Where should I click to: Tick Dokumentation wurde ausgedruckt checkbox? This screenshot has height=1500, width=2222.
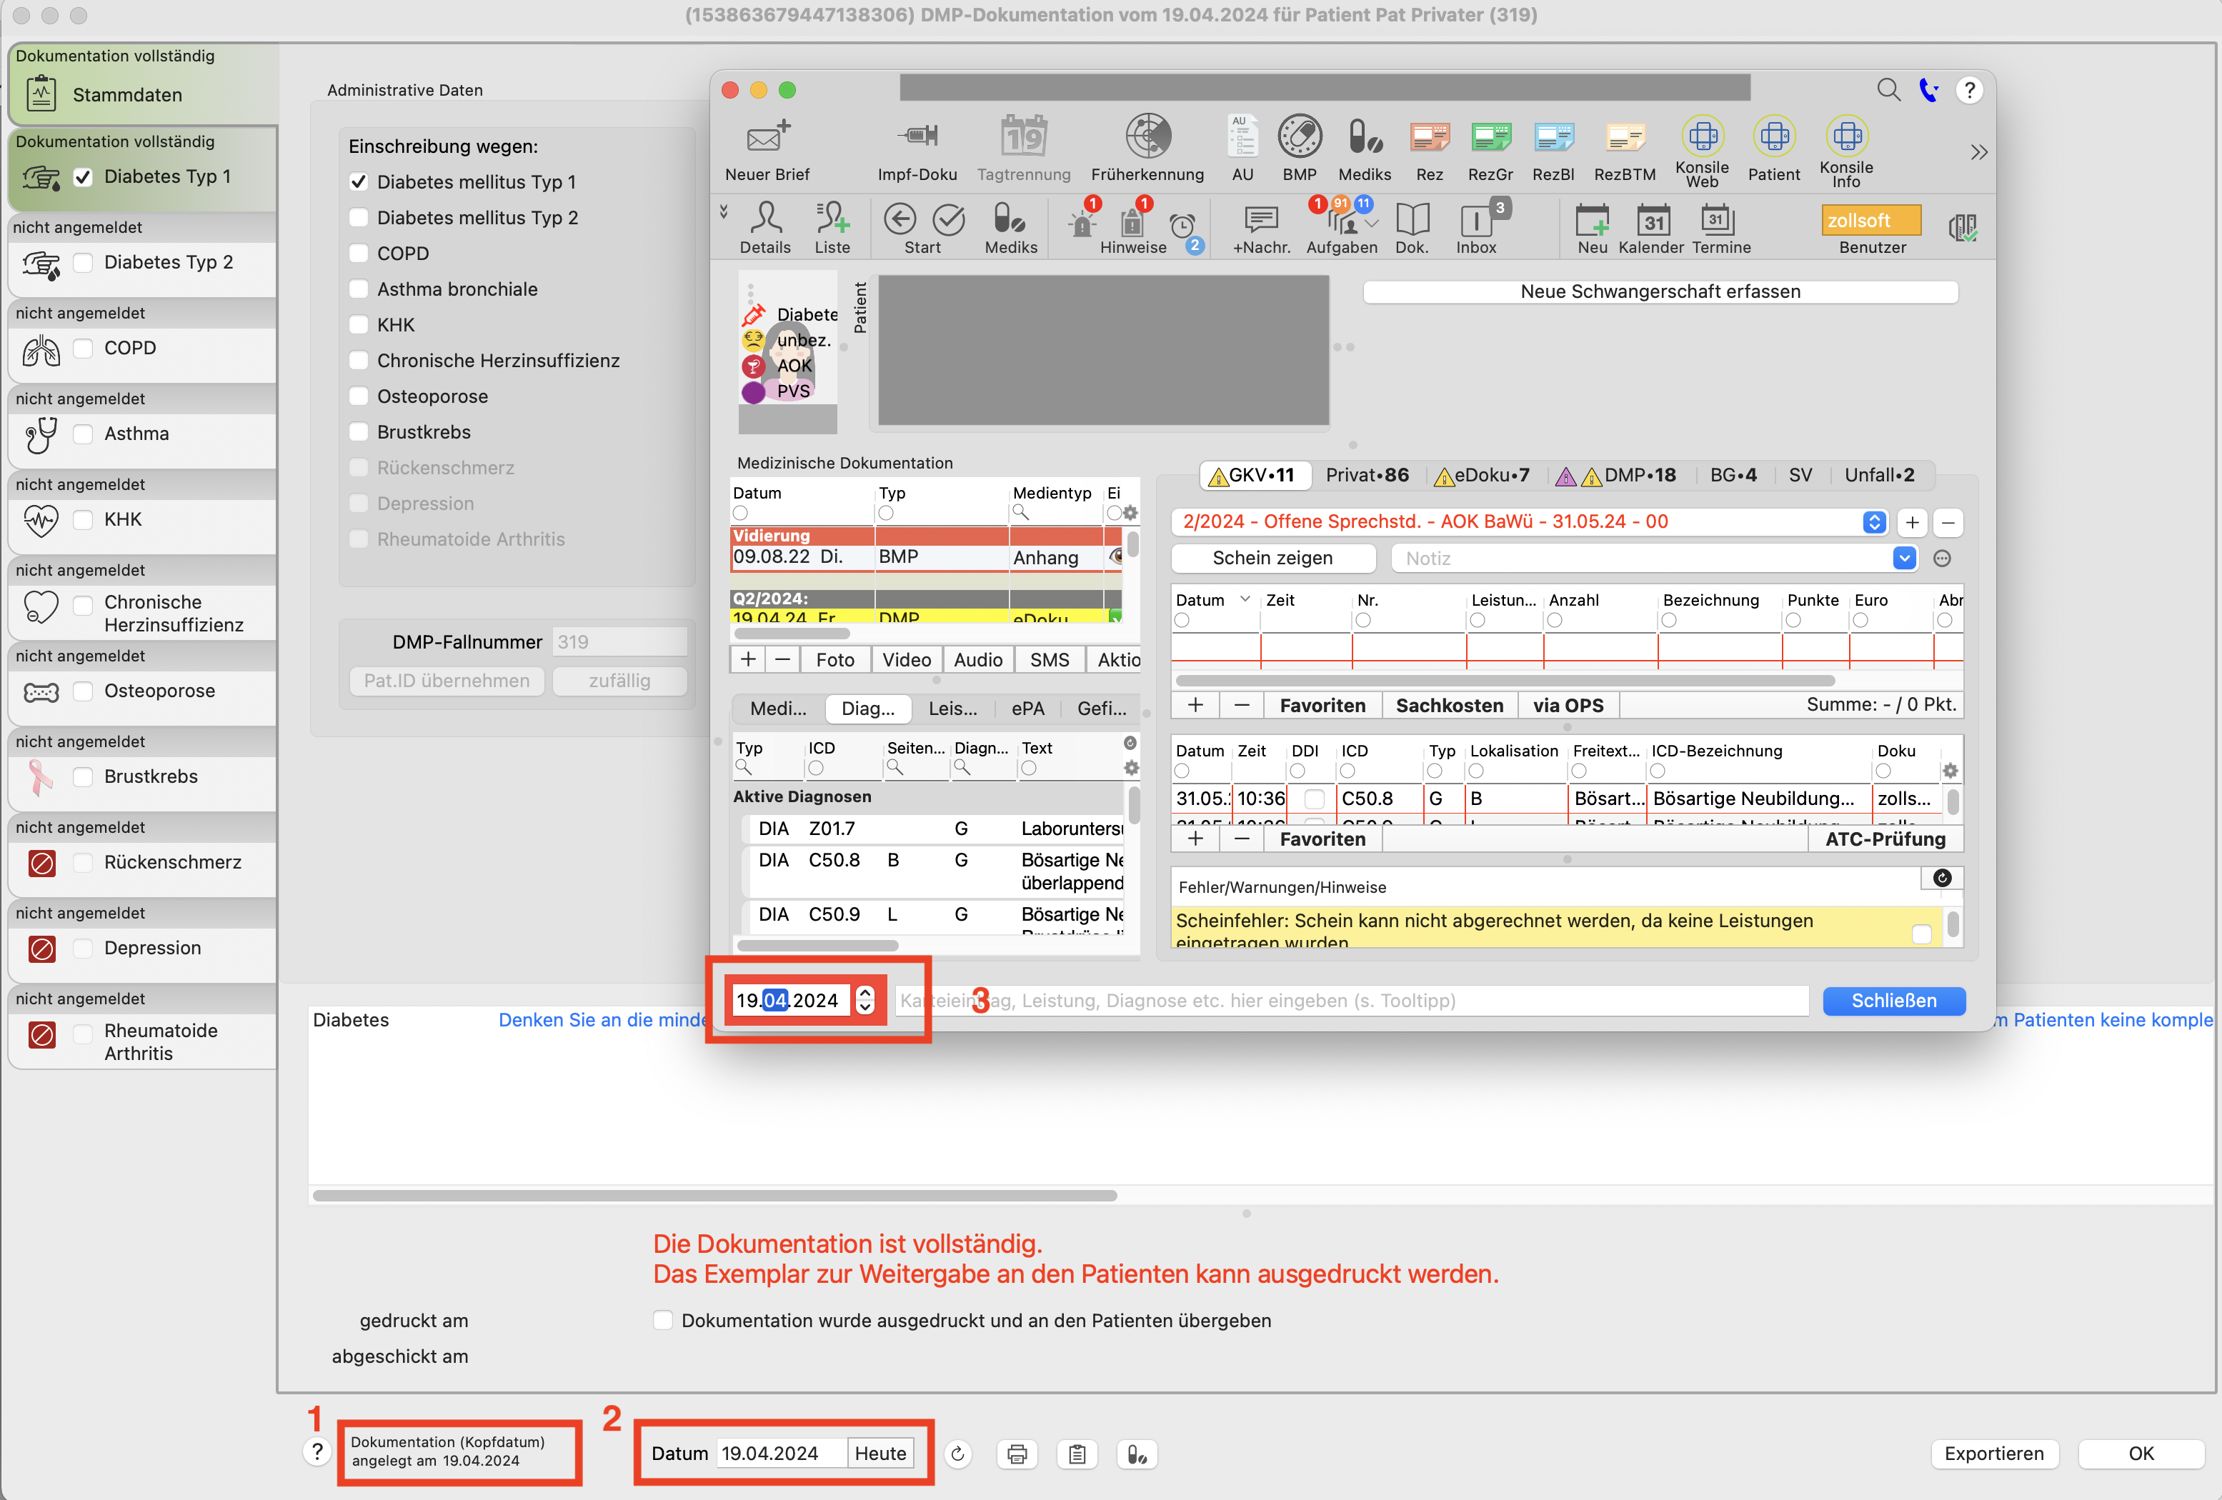tap(662, 1320)
